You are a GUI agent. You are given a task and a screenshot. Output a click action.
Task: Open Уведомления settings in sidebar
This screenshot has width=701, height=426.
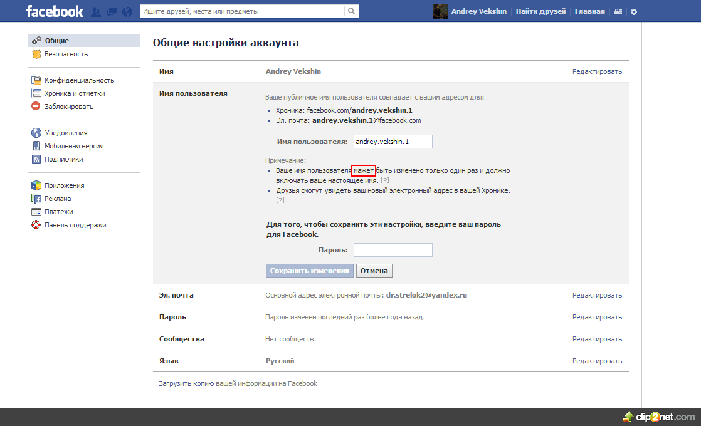[x=66, y=133]
